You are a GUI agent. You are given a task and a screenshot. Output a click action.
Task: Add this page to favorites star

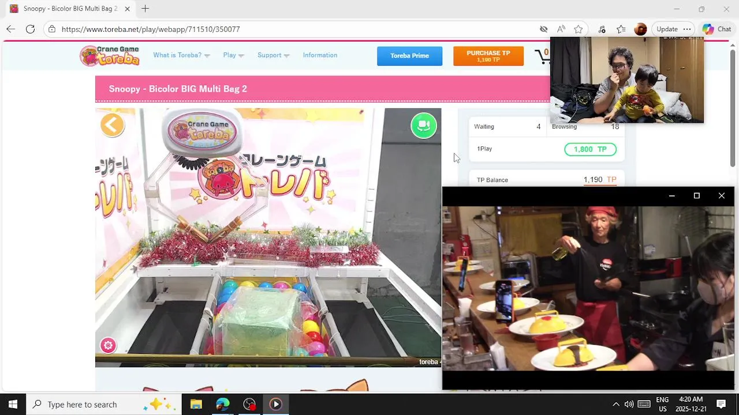point(578,29)
